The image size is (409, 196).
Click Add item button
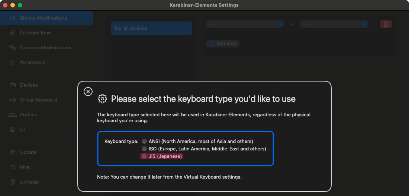223,43
